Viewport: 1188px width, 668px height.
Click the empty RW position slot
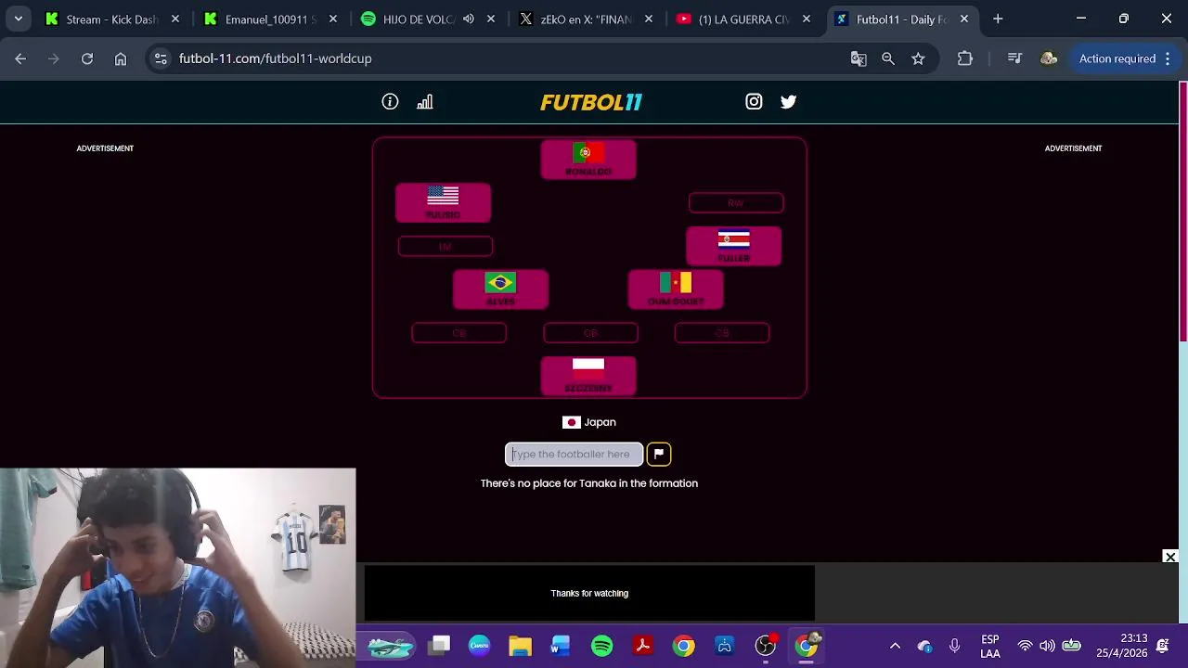(736, 202)
